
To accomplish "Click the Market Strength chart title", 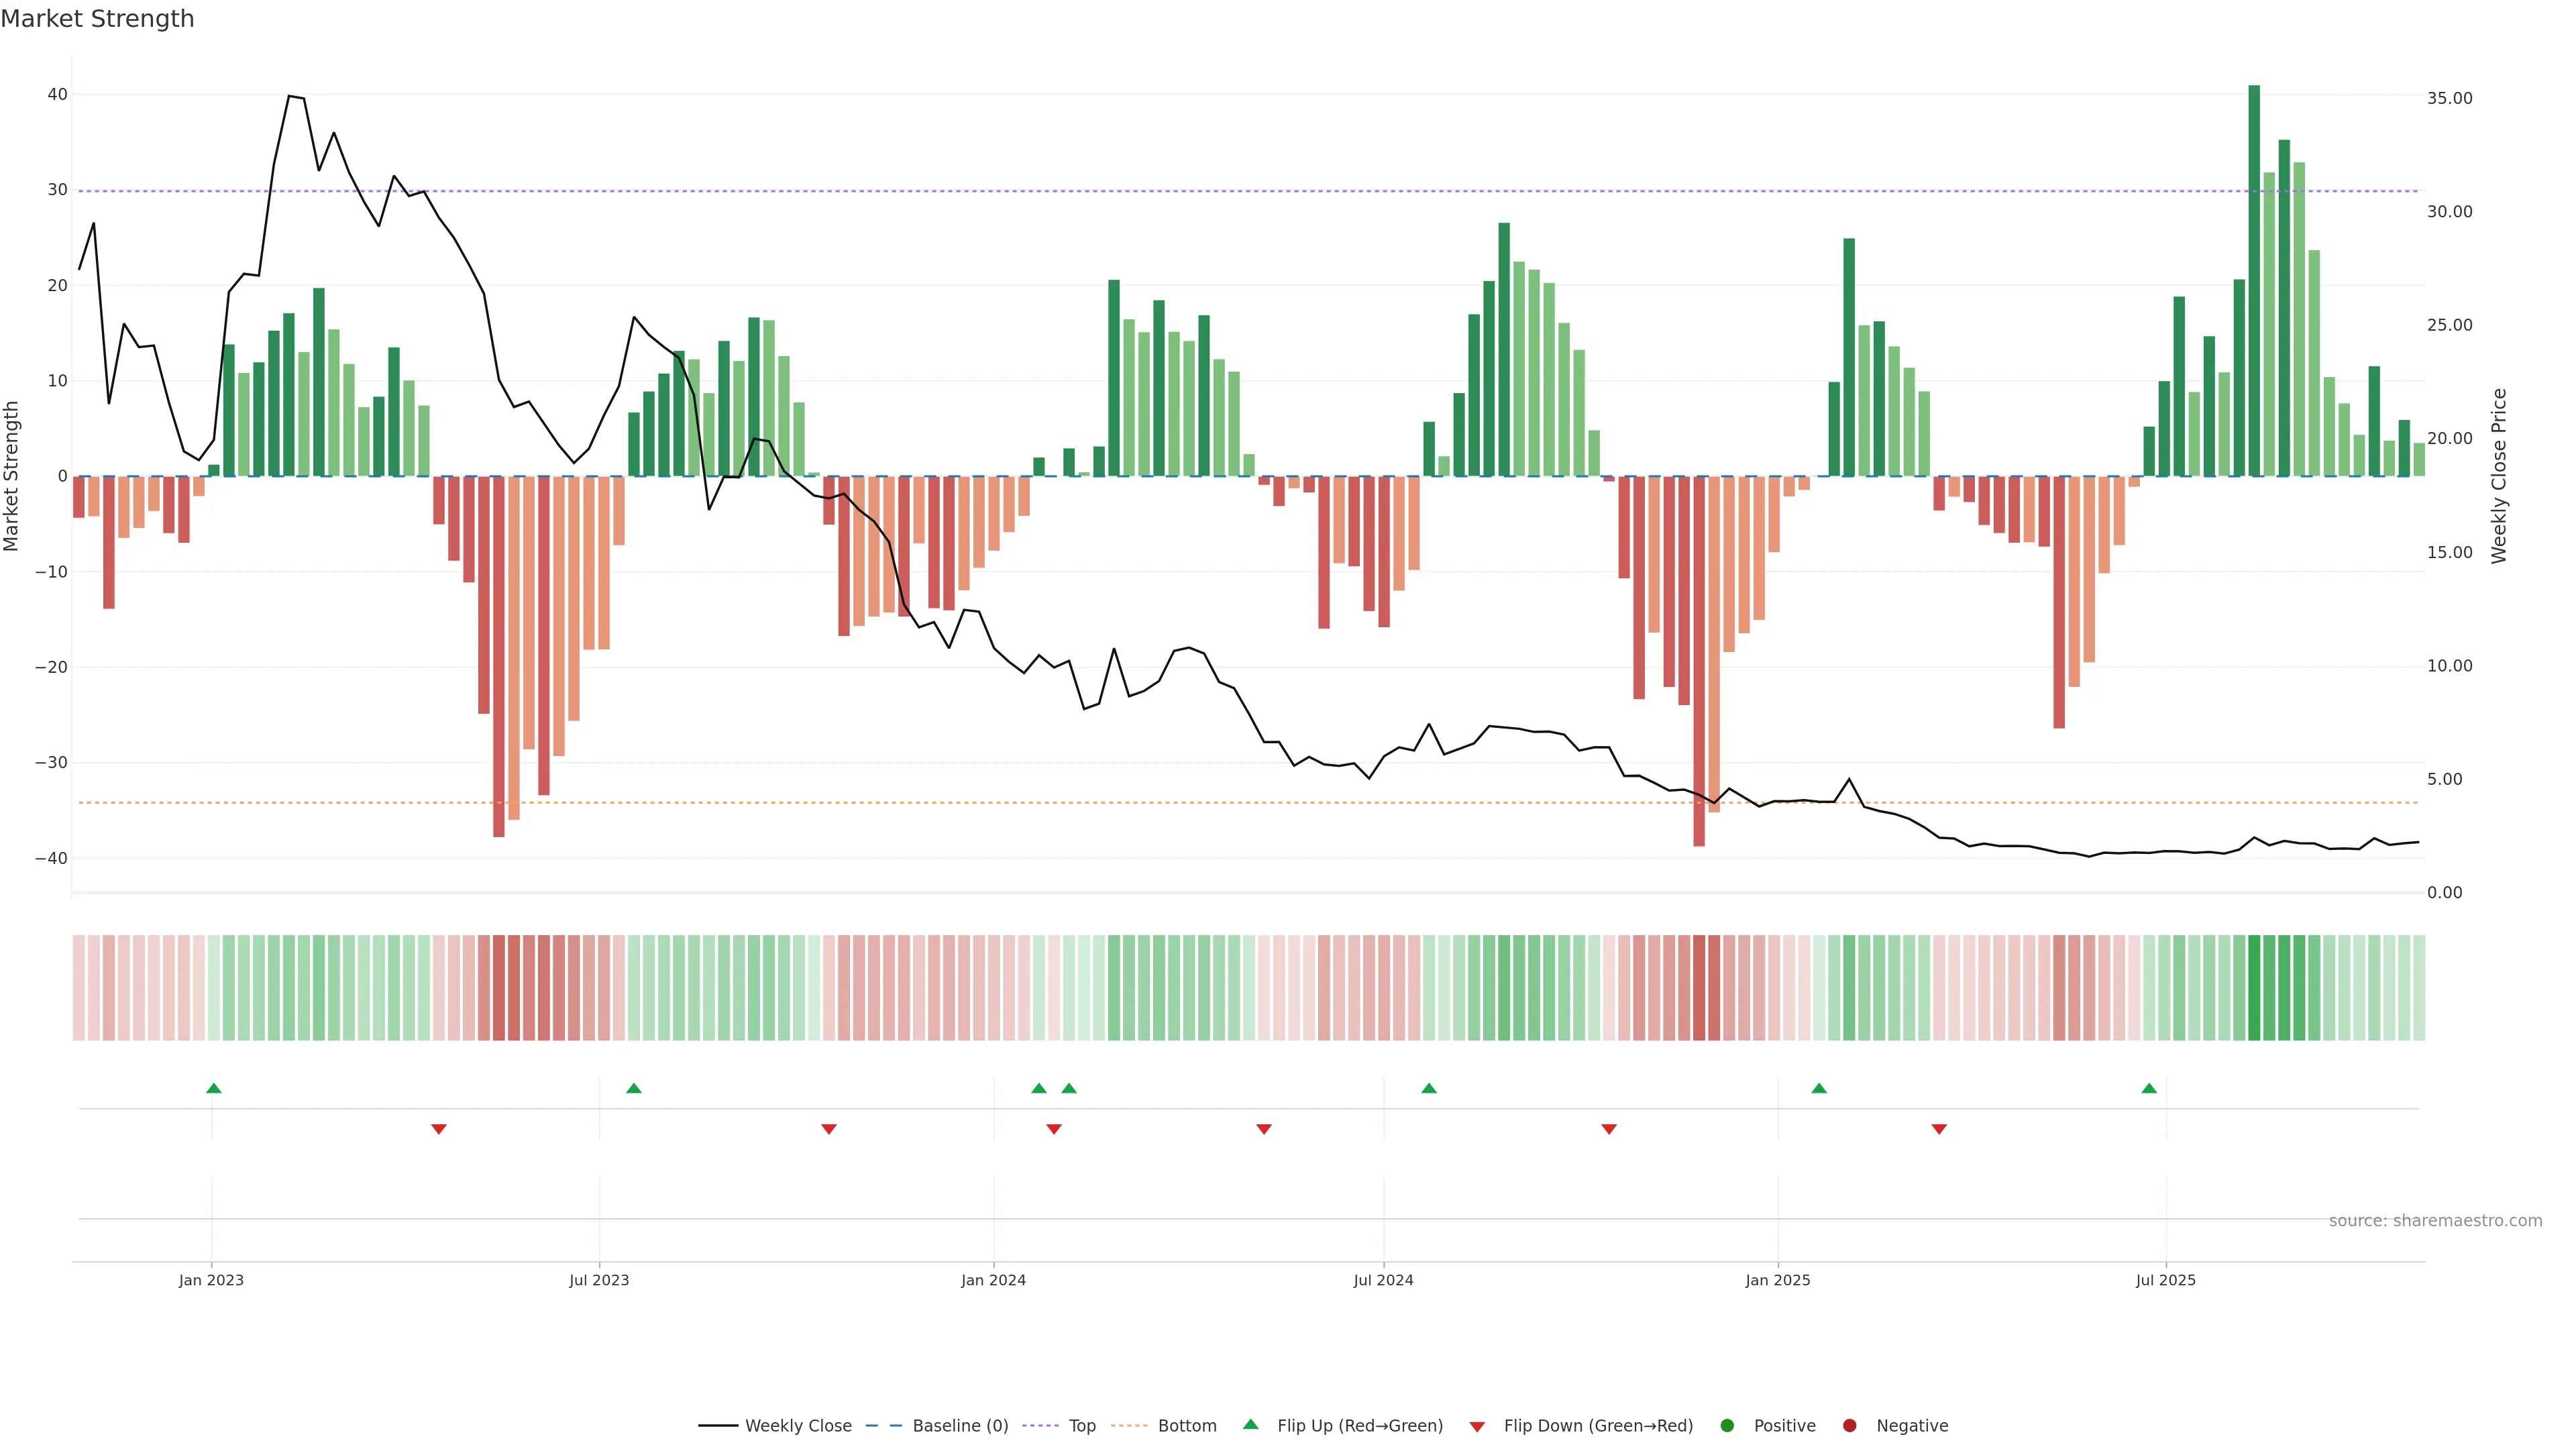I will pyautogui.click(x=97, y=19).
